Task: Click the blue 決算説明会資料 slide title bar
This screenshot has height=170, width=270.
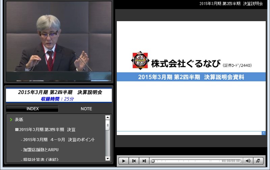Action: tap(191, 77)
